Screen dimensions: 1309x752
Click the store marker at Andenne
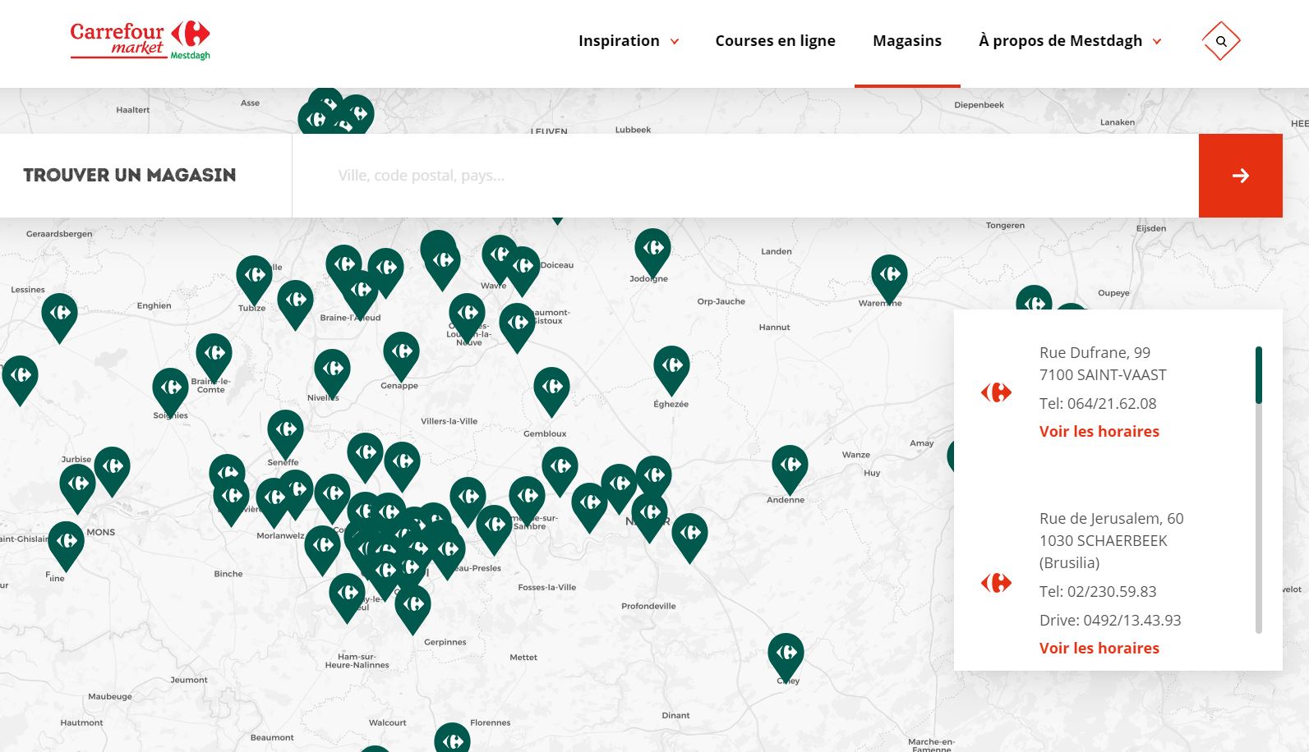(790, 466)
